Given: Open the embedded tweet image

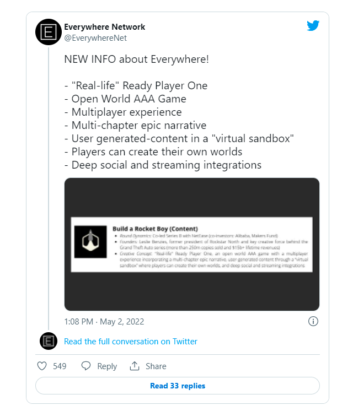Looking at the screenshot, I should 192,244.
